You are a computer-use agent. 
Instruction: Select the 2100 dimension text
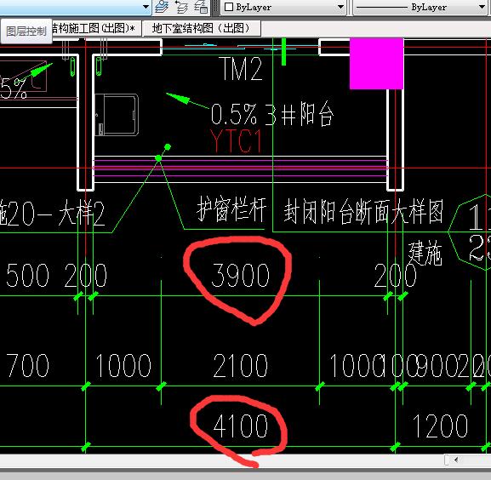(240, 365)
